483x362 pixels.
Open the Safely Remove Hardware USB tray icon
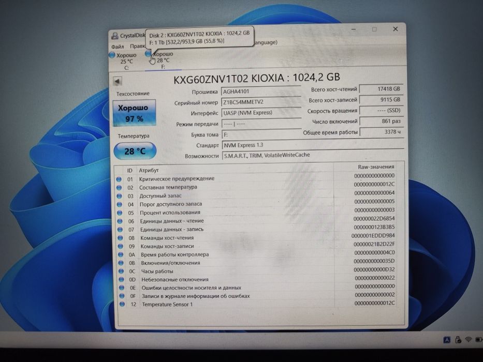(458, 340)
